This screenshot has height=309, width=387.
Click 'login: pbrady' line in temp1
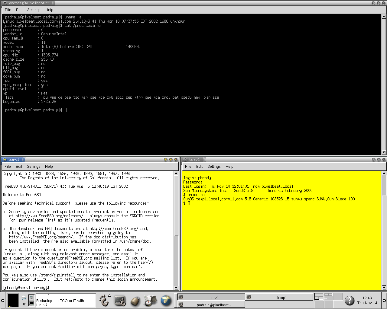(197, 178)
